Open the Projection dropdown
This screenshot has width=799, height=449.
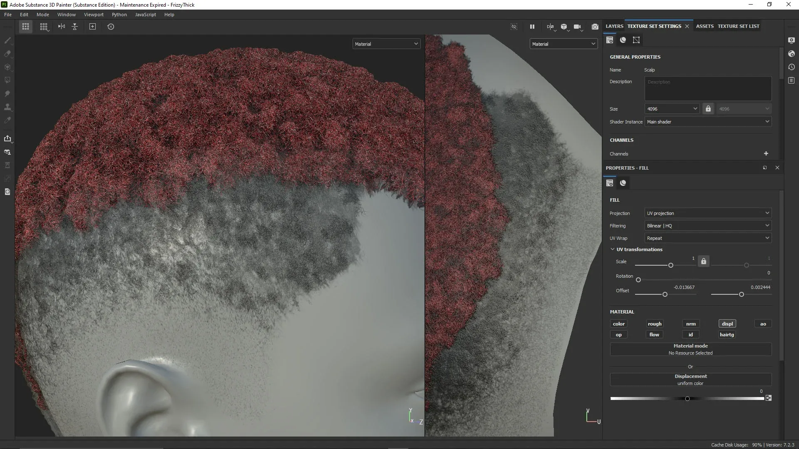coord(707,213)
